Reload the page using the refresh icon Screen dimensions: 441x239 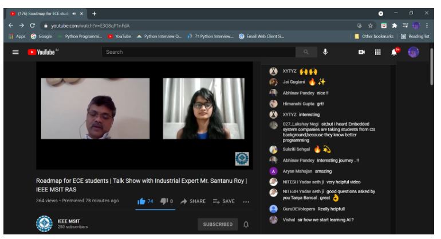pyautogui.click(x=32, y=25)
